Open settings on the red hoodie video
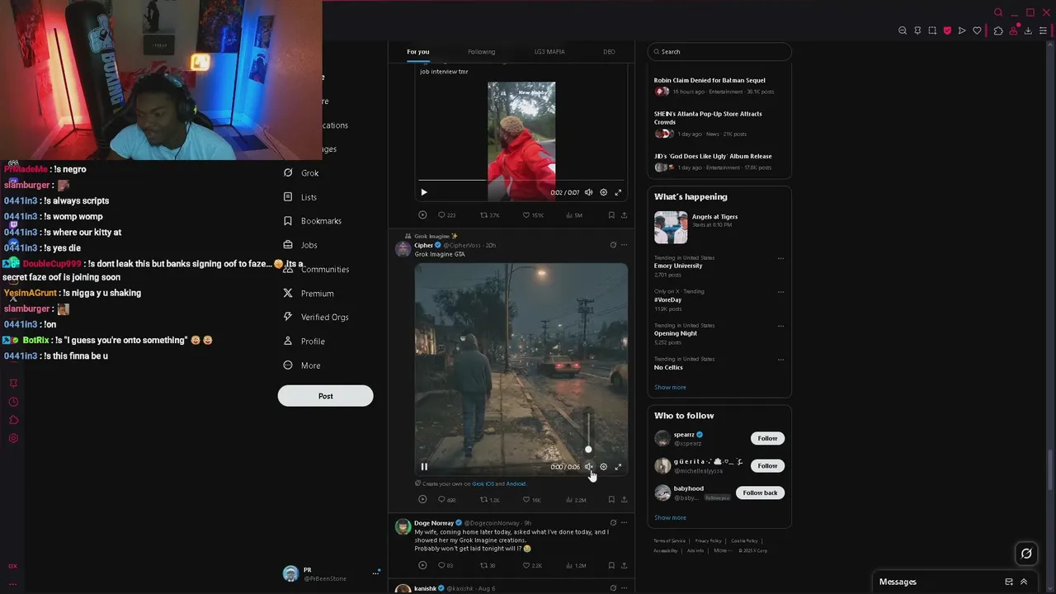Screen dimensions: 1056x594 click(x=603, y=192)
